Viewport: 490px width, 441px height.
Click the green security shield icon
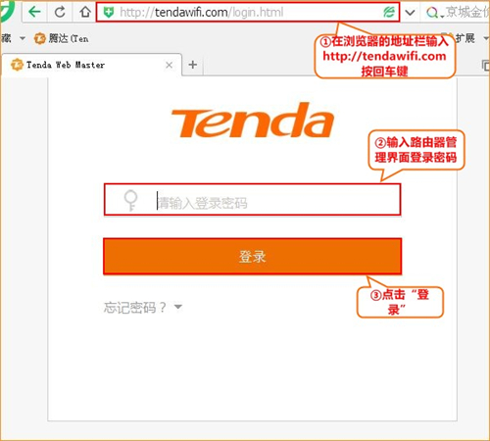point(109,13)
